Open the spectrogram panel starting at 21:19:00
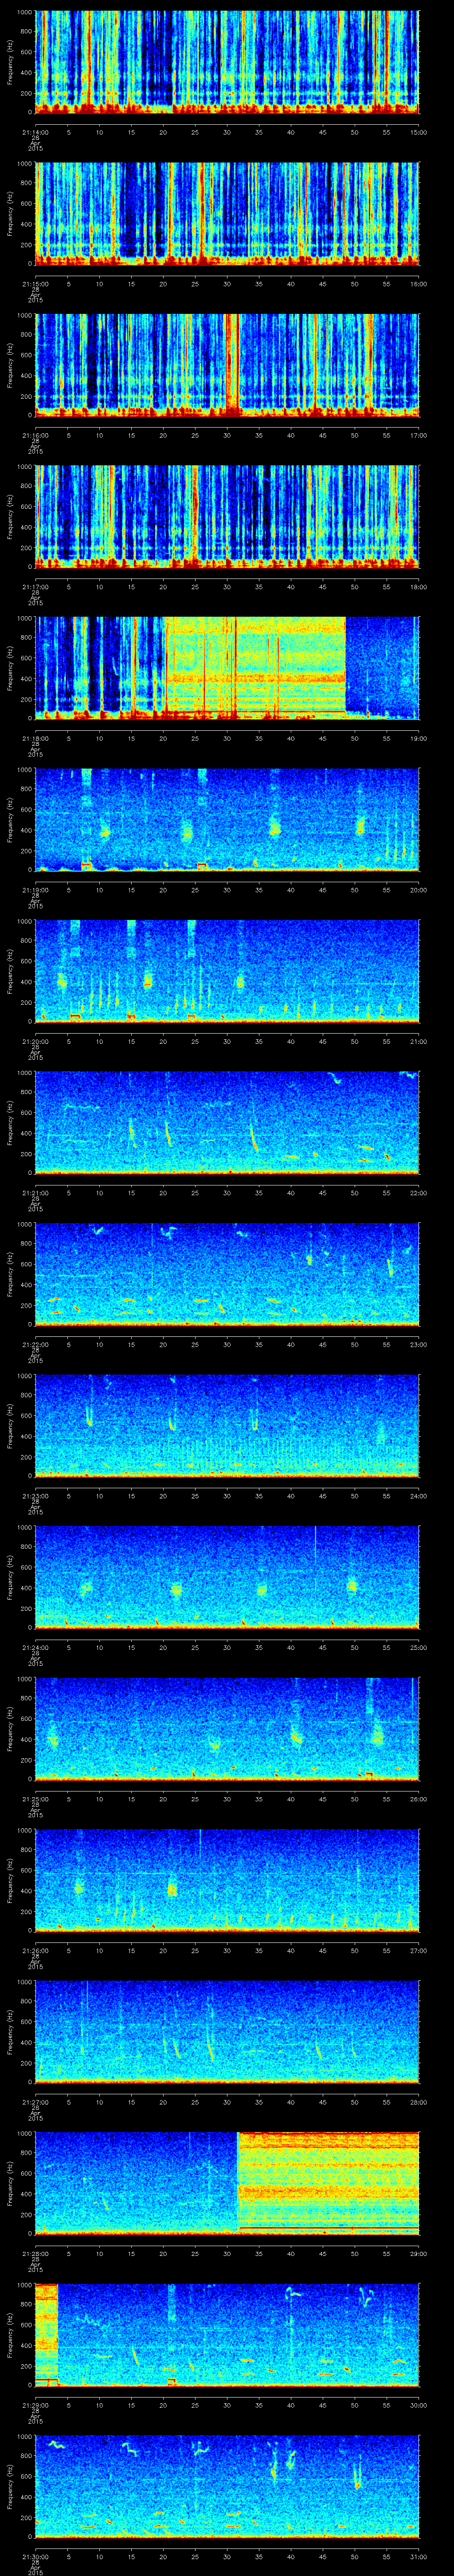This screenshot has height=2576, width=454. pyautogui.click(x=227, y=820)
